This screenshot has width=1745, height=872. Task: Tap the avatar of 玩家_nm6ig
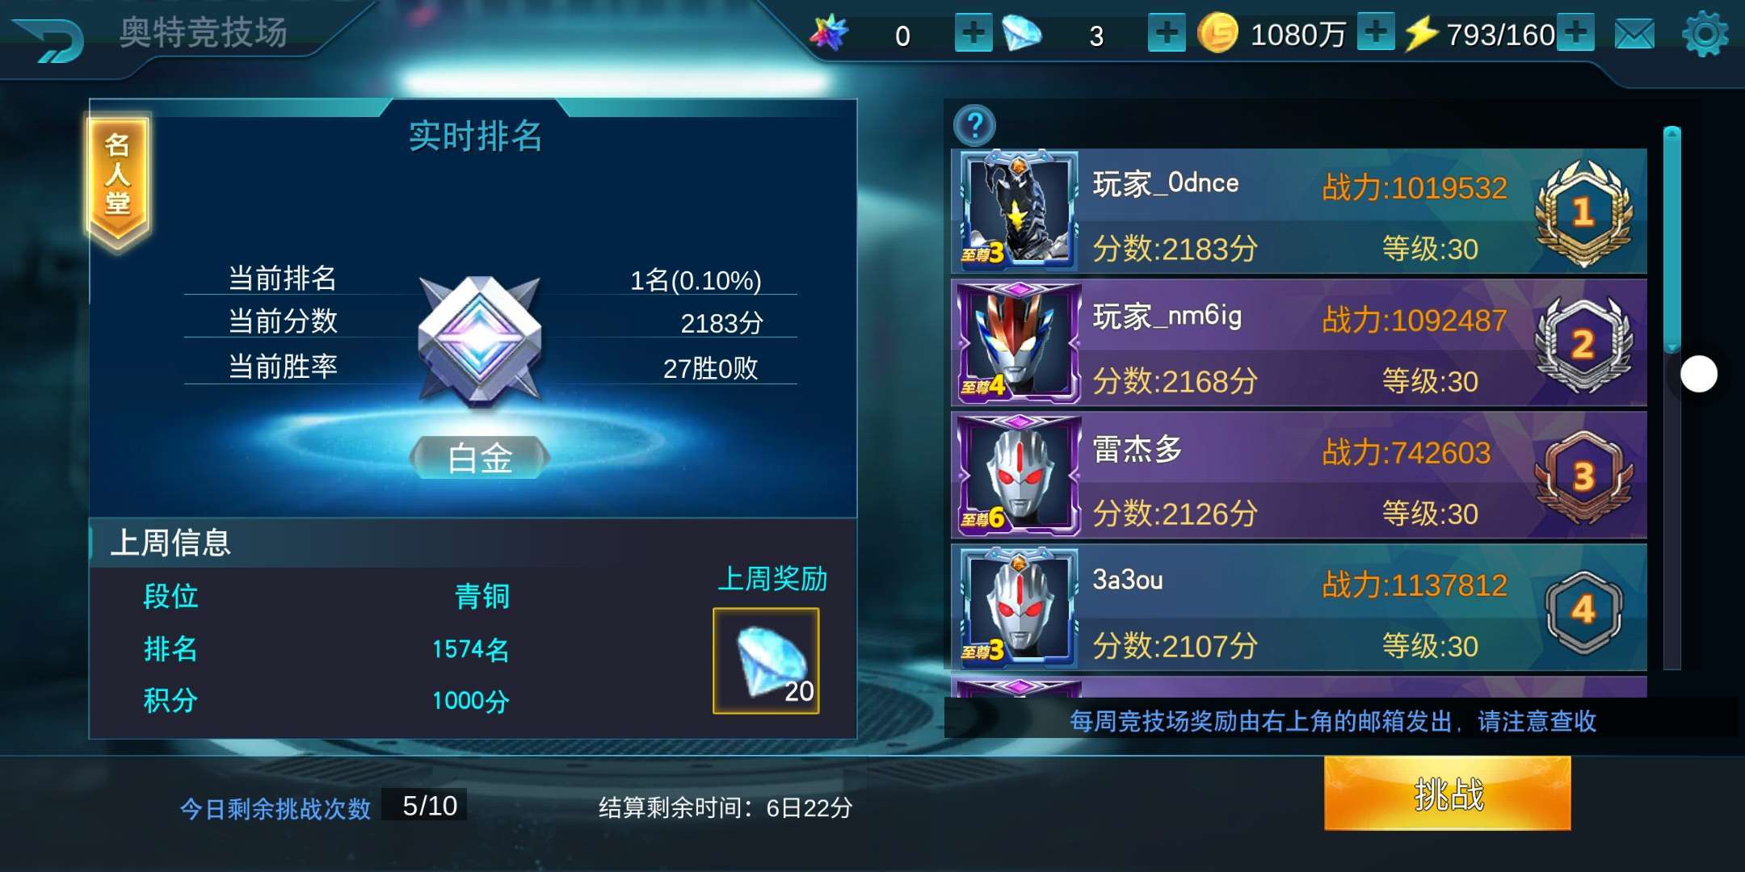pyautogui.click(x=1017, y=344)
